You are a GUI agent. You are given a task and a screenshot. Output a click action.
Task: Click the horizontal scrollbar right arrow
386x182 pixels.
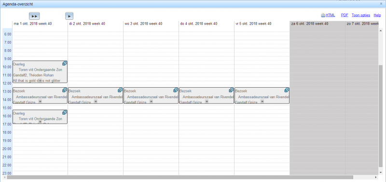tap(376, 177)
